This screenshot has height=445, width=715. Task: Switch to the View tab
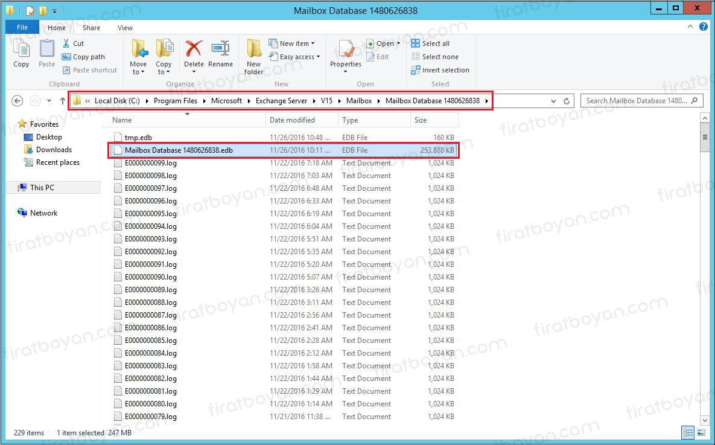(125, 28)
